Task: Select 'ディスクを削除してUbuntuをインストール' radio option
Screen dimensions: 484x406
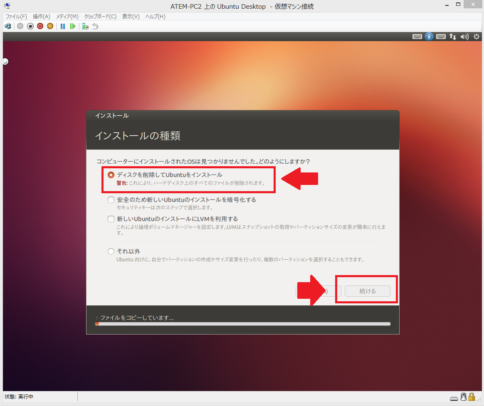Action: [111, 175]
